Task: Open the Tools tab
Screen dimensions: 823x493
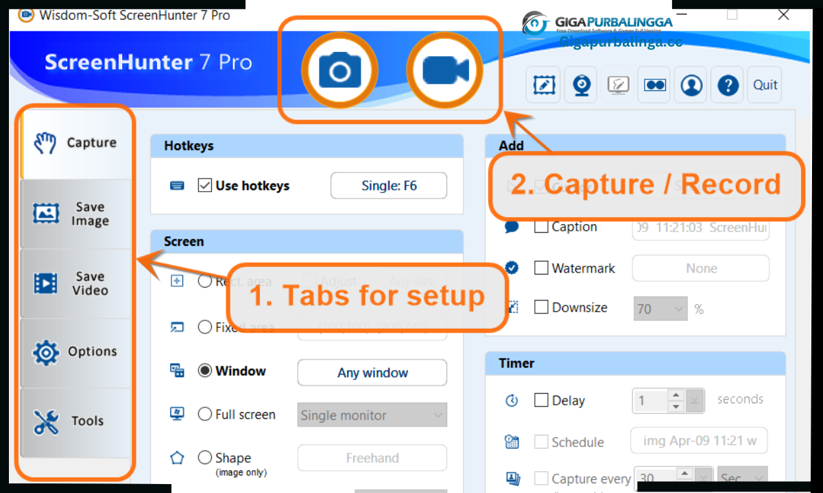Action: pyautogui.click(x=75, y=422)
